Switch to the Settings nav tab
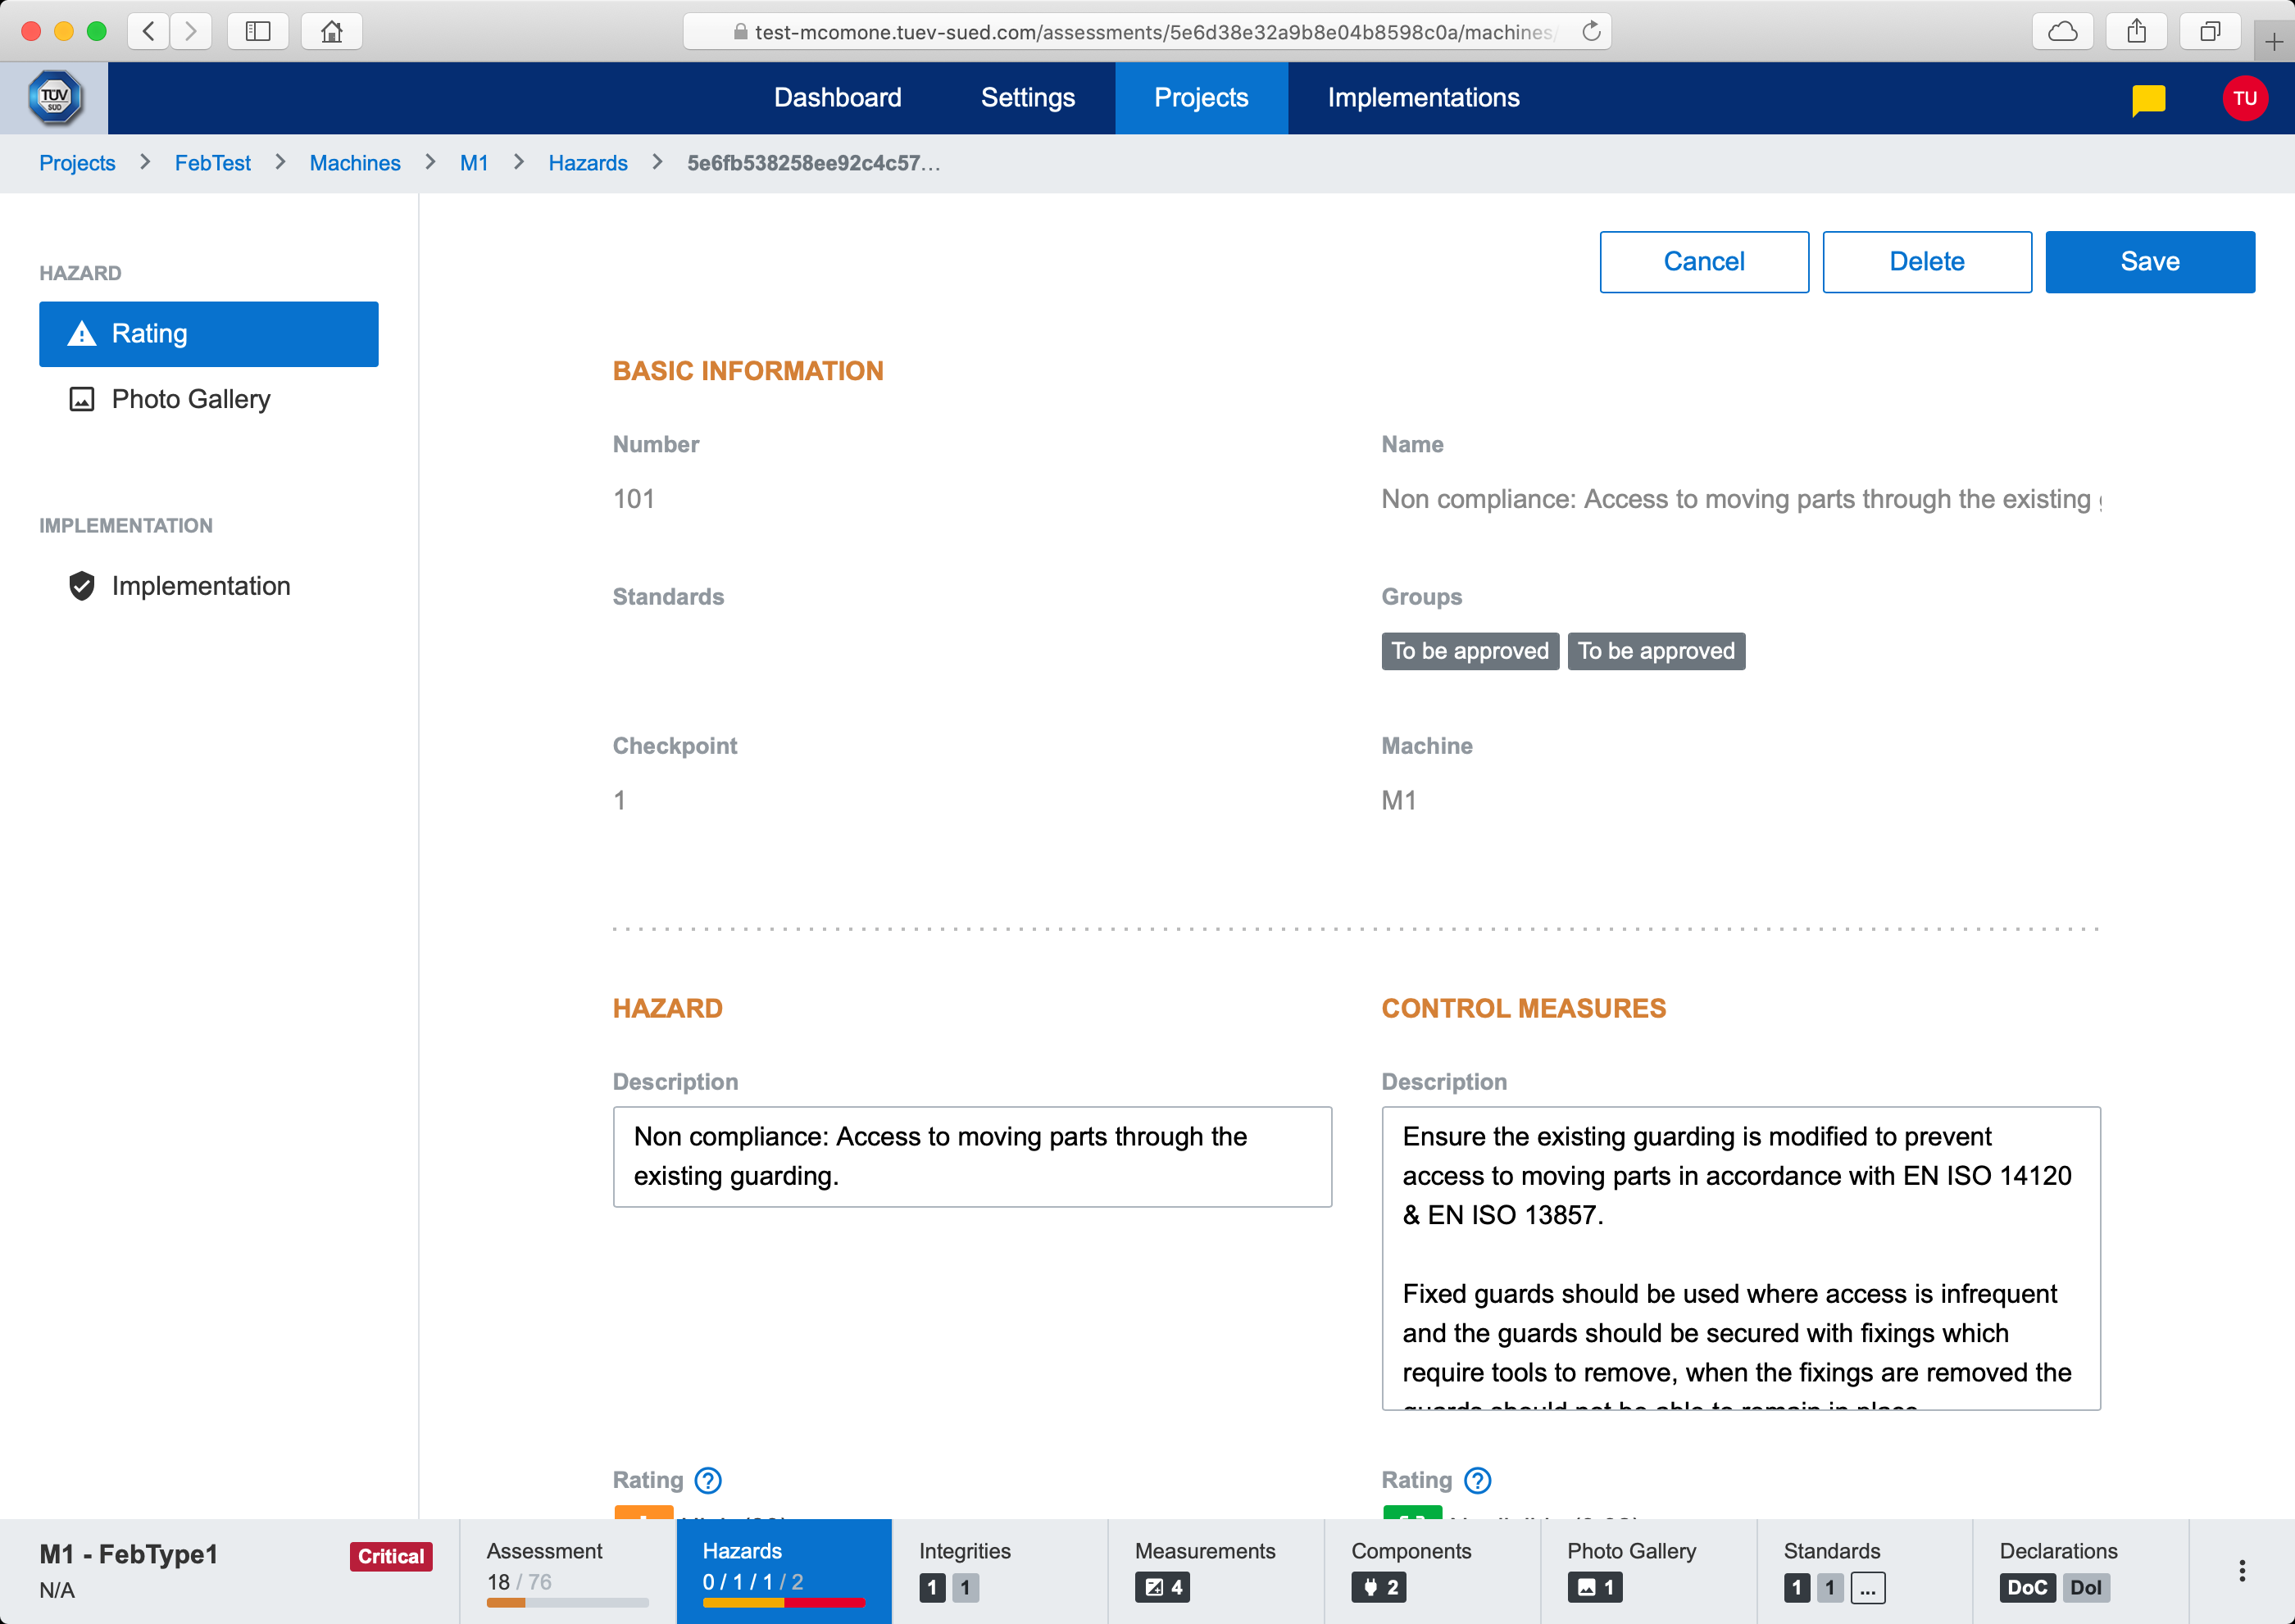Screen dimensions: 2295x1624 (1028, 98)
